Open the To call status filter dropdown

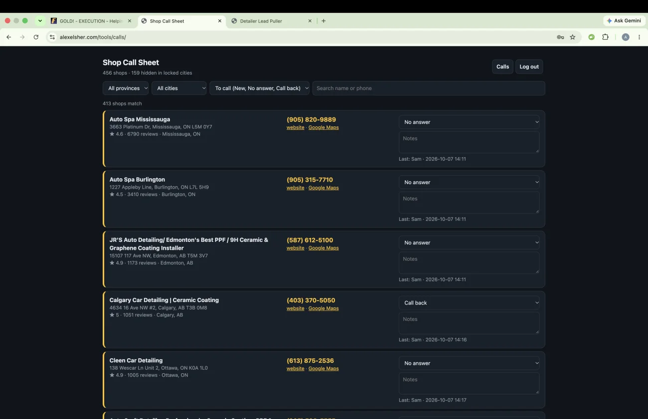click(259, 88)
